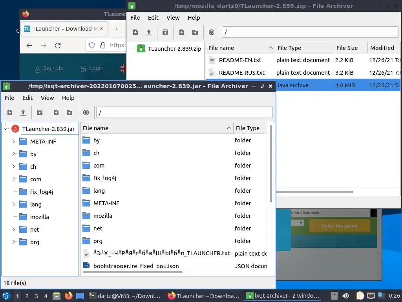Select TLauncher-2.839.zip in the zip window tree
This screenshot has height=302, width=402.
[x=169, y=48]
